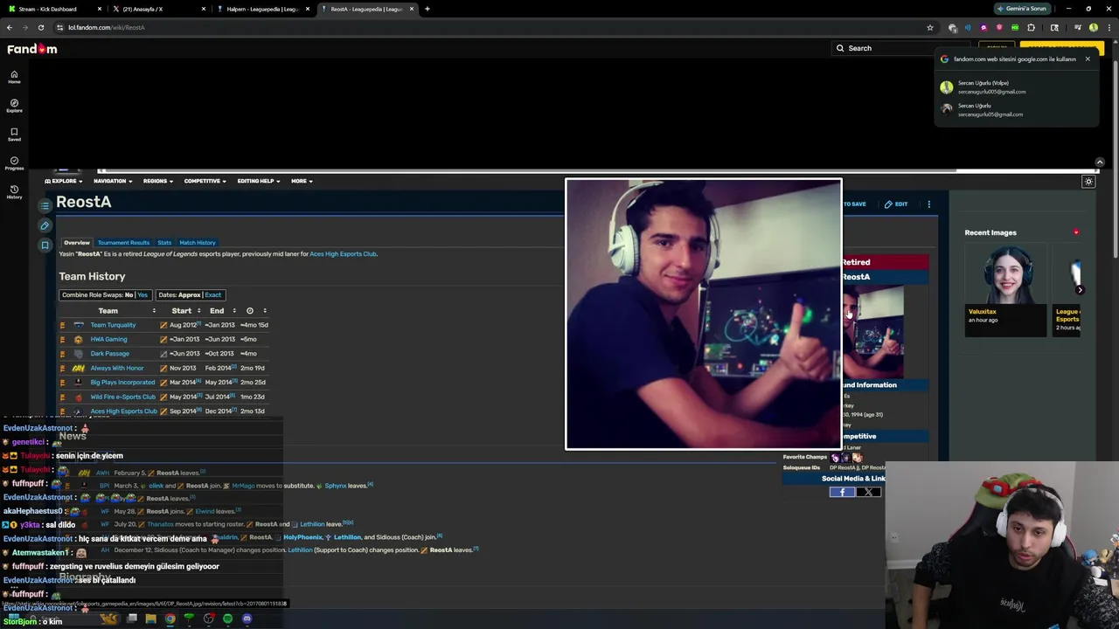This screenshot has width=1119, height=629.
Task: Open the Always With Honor link
Action: (117, 368)
